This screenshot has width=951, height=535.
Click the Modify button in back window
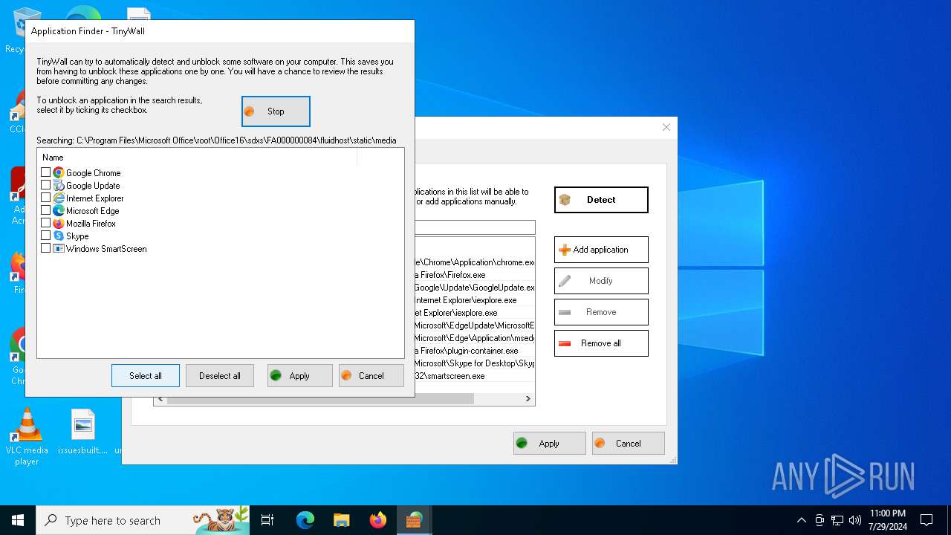(x=601, y=281)
